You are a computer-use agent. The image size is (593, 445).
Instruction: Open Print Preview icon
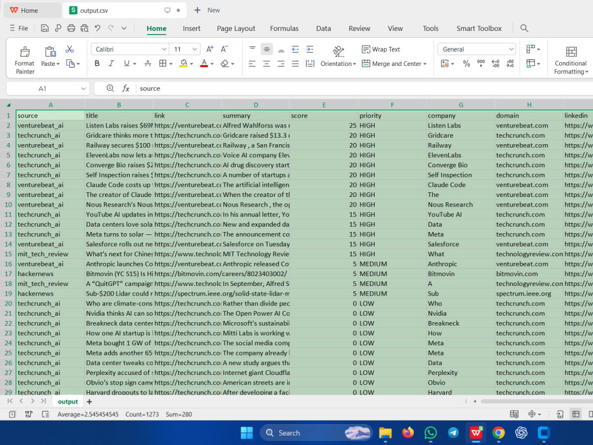click(x=84, y=28)
